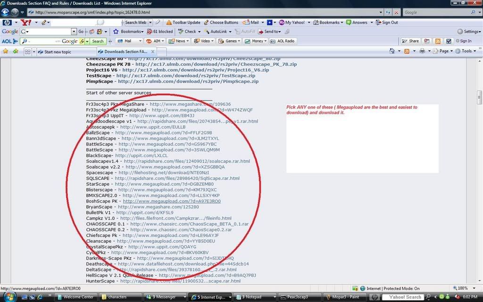This screenshot has width=483, height=302.
Task: Click the Refresh page icon
Action: pos(388,12)
